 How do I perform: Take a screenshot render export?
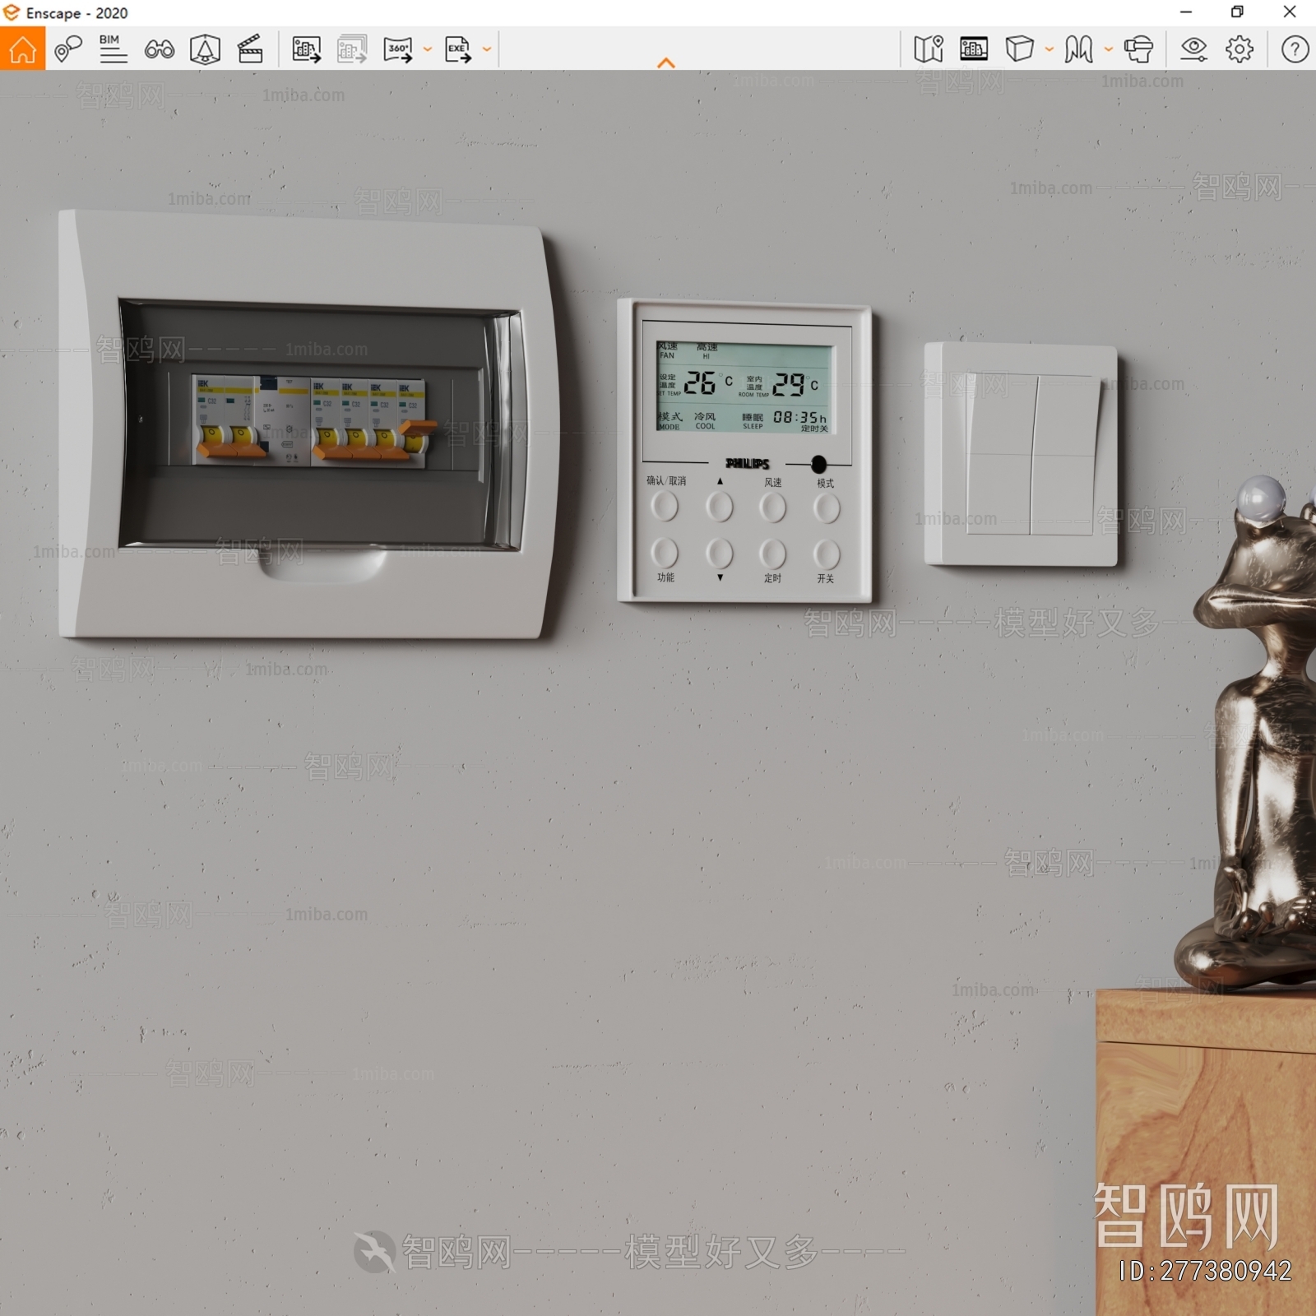point(306,49)
